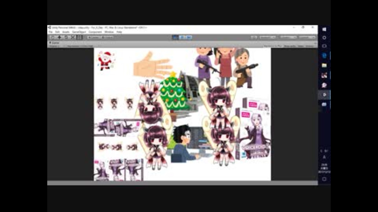Click the IME input mode indicator
This screenshot has height=212, width=378.
tap(324, 157)
